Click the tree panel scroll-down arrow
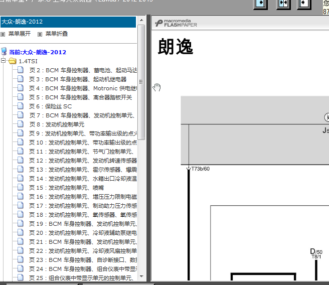This screenshot has height=285, width=329. pos(141,276)
